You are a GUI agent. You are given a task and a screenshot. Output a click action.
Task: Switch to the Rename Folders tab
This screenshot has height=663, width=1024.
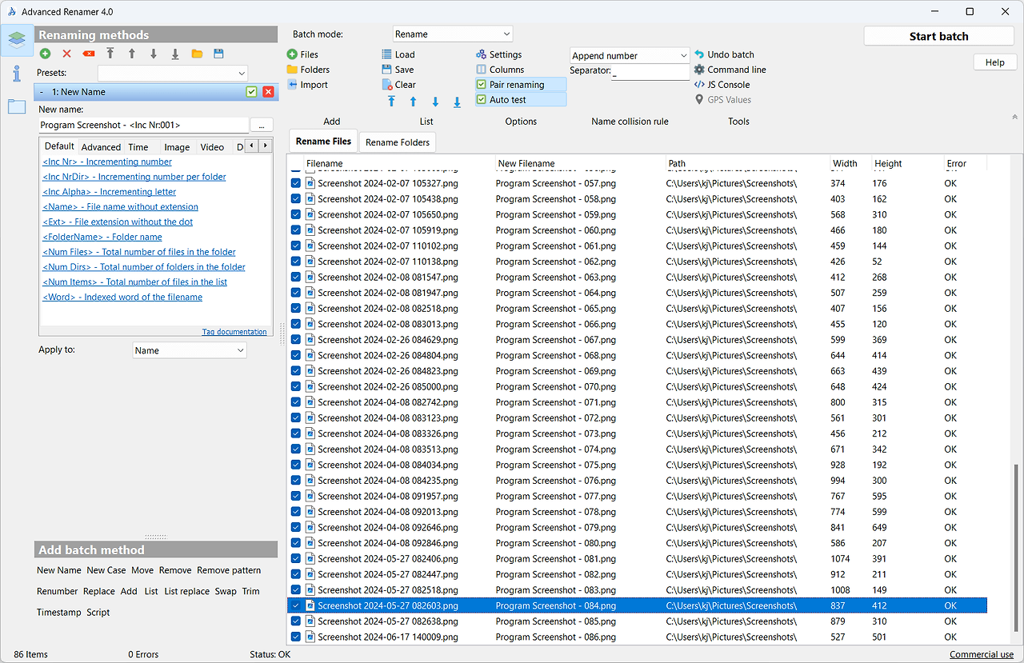tap(398, 142)
